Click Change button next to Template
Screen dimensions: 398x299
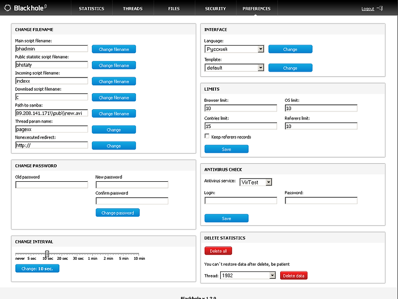coord(290,68)
